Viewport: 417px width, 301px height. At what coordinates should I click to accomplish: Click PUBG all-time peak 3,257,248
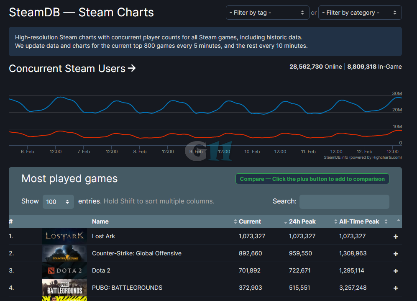coord(353,288)
